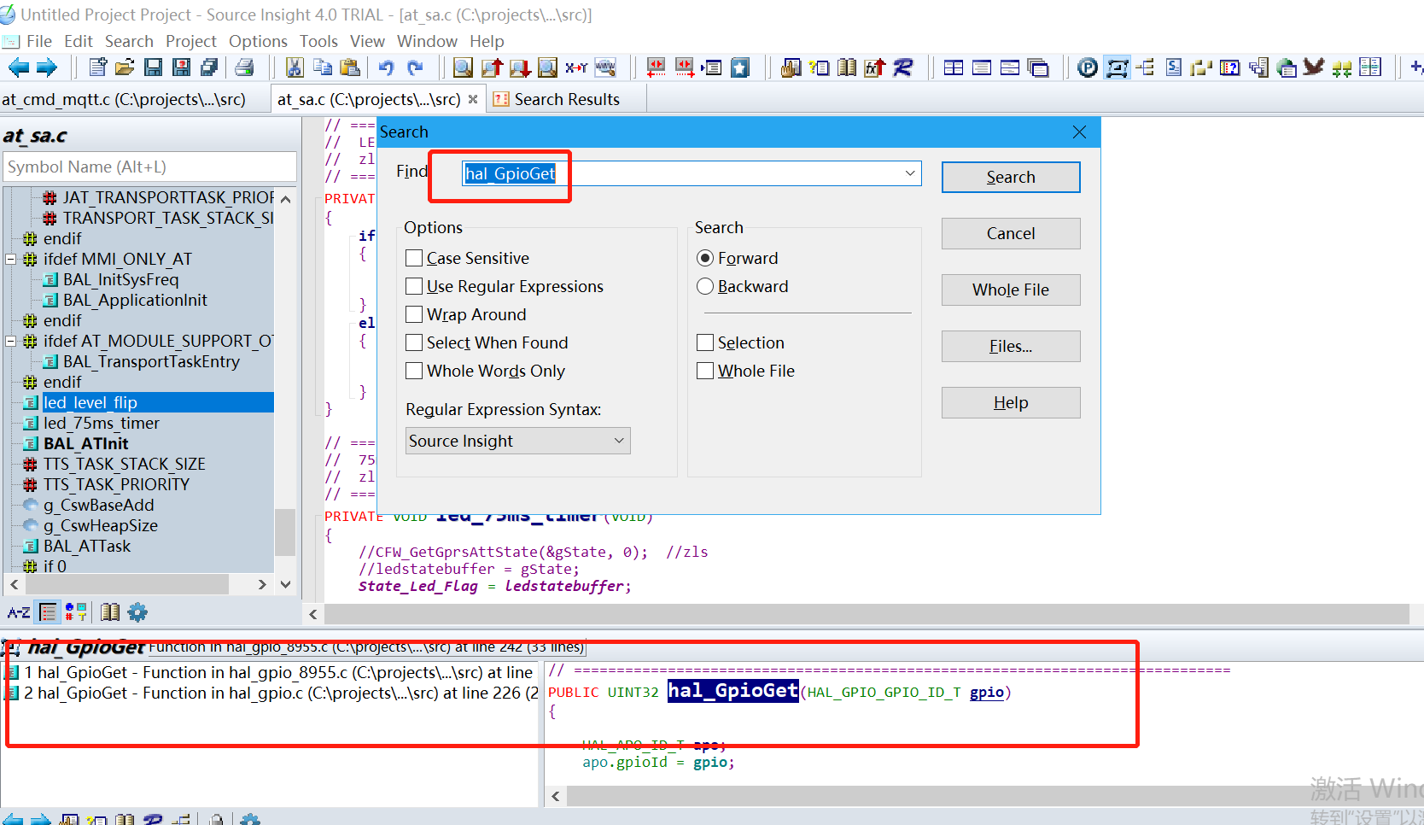The width and height of the screenshot is (1424, 825).
Task: Click the Project window 'P' icon
Action: point(1087,67)
